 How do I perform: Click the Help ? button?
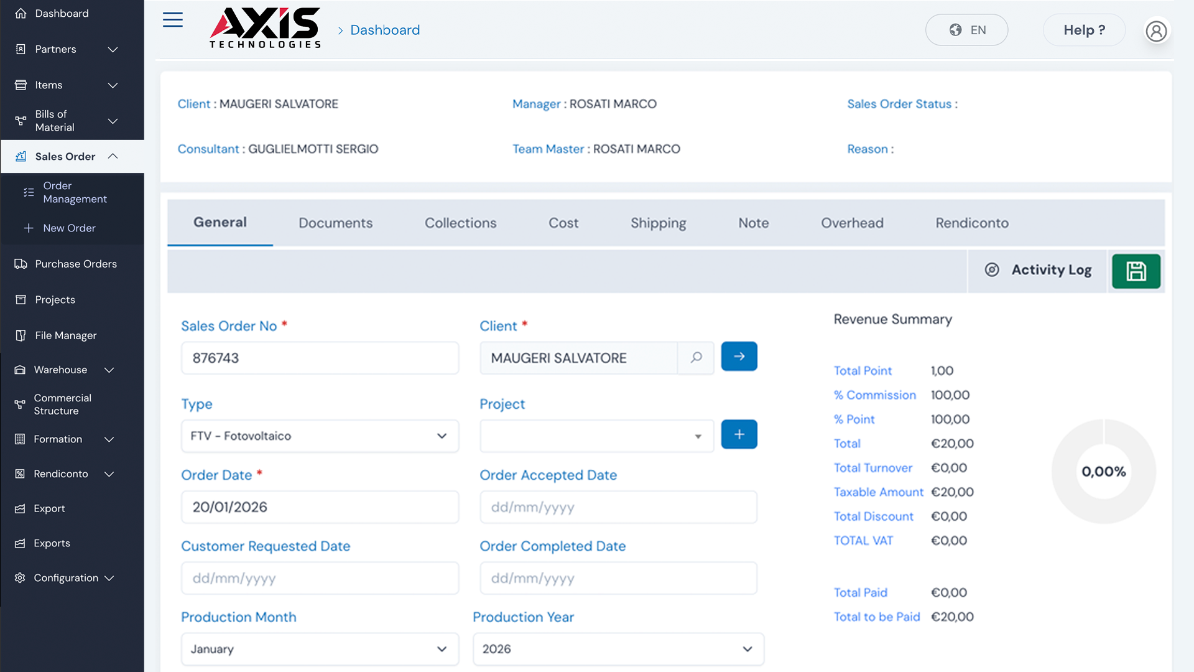[1084, 30]
